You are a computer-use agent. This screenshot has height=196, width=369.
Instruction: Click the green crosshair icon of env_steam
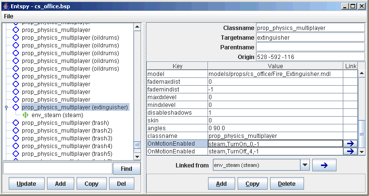(x=25, y=115)
